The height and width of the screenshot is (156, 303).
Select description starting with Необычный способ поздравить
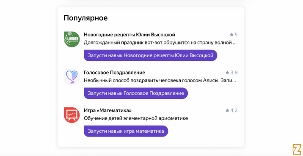point(160,80)
